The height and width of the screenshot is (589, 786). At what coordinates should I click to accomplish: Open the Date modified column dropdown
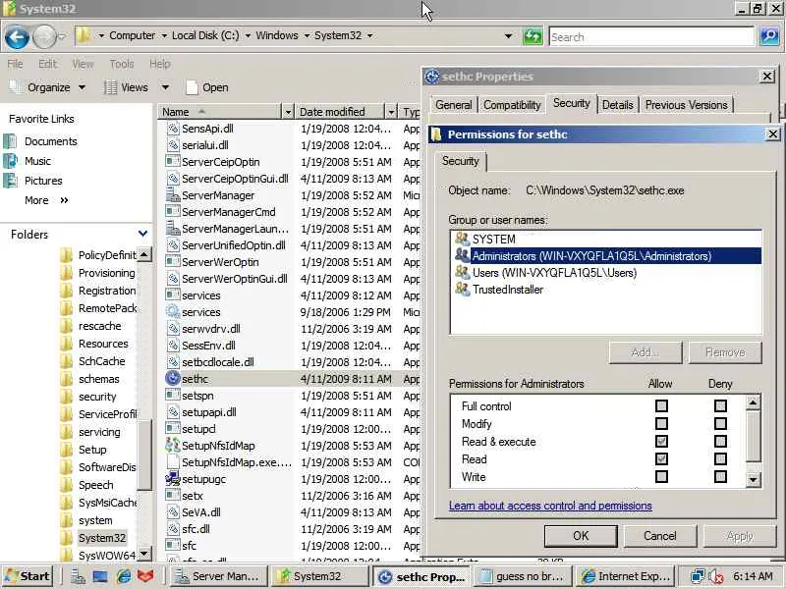point(391,112)
